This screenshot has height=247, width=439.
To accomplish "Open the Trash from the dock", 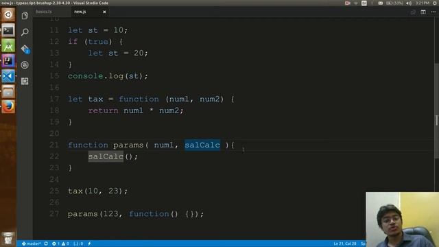I will 8,238.
